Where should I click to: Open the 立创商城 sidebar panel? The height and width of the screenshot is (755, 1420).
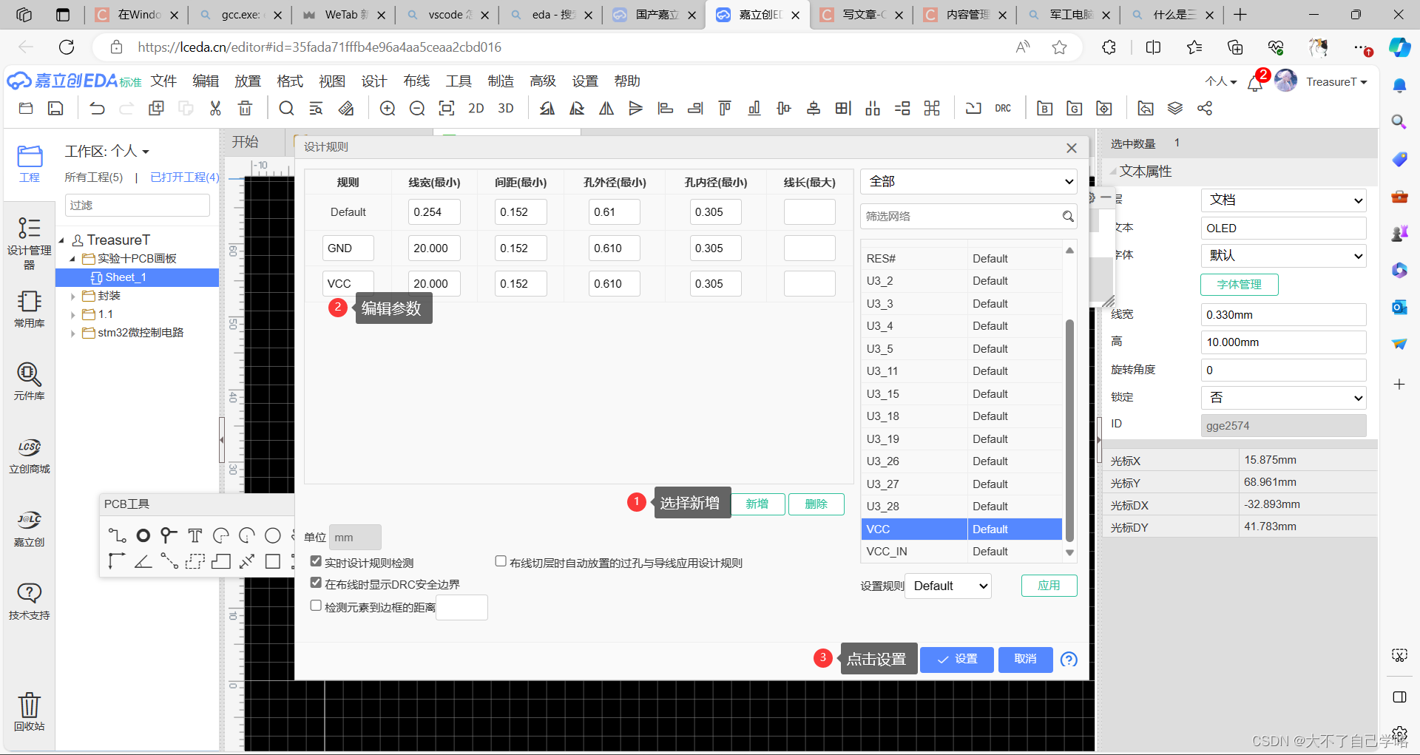[29, 454]
